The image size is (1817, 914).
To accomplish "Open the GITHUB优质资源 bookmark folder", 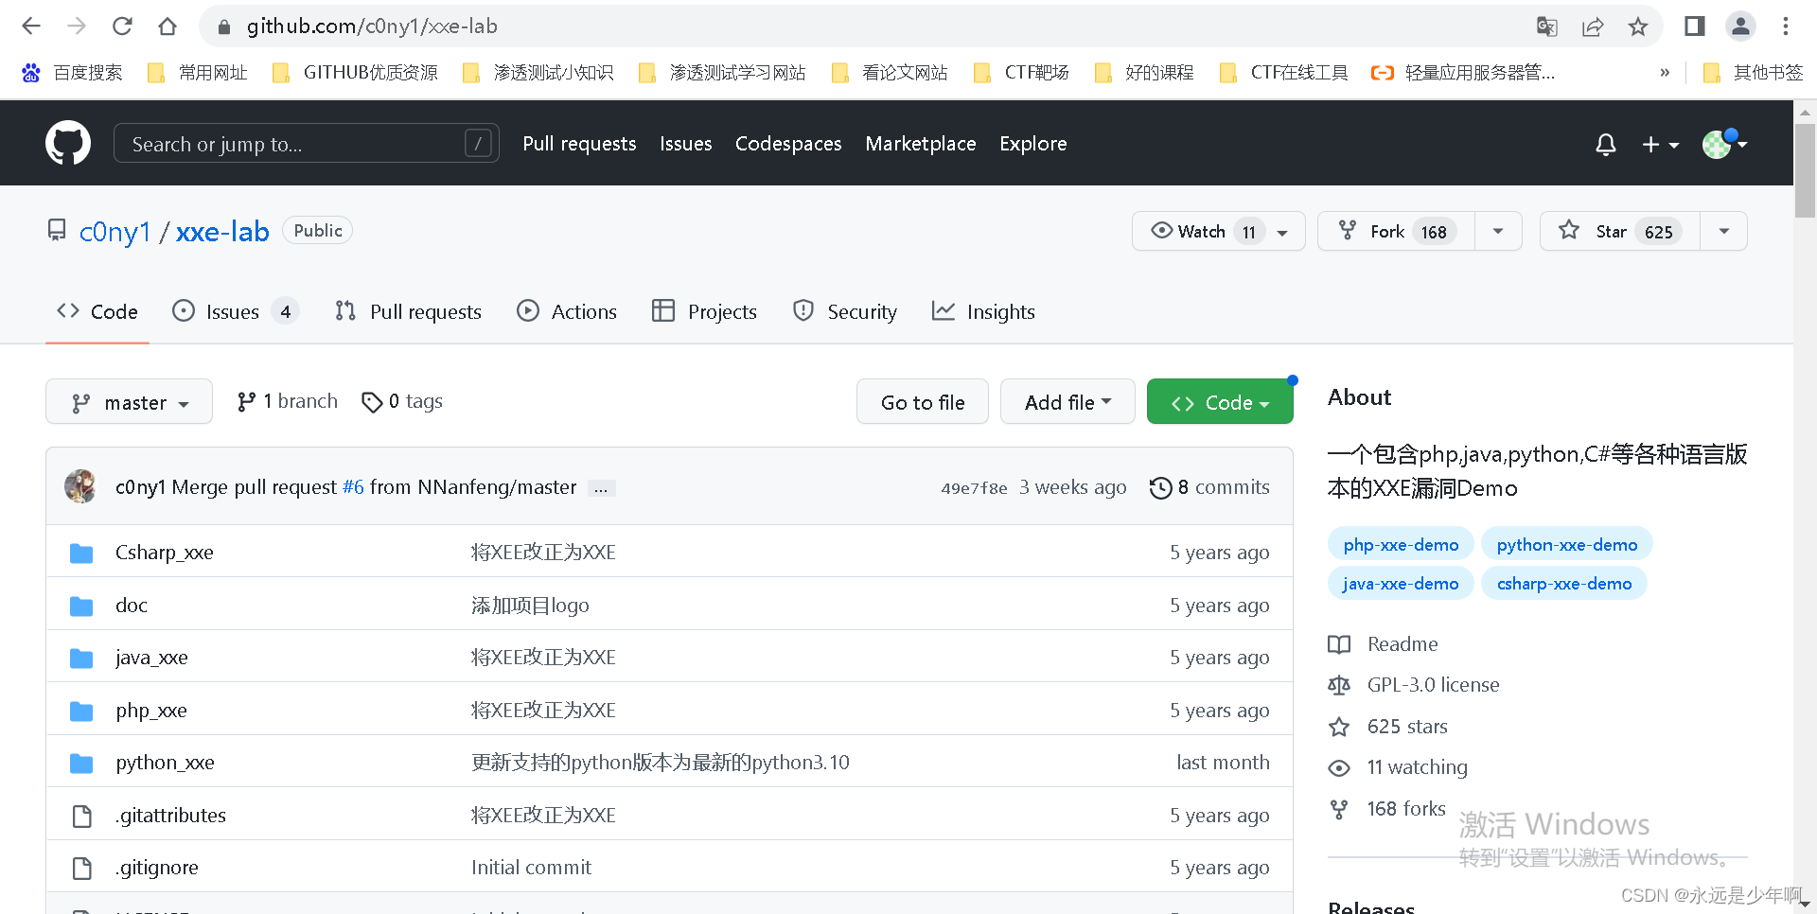I will pos(355,73).
